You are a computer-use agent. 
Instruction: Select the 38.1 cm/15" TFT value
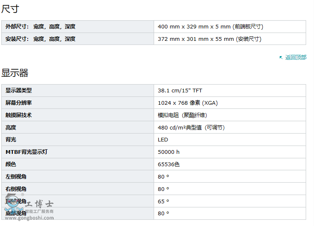tap(180, 91)
